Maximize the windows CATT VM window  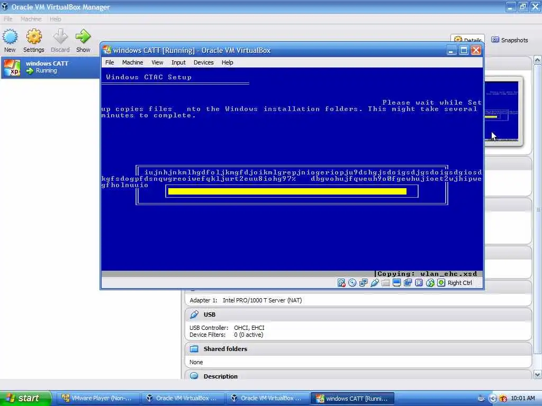[464, 50]
